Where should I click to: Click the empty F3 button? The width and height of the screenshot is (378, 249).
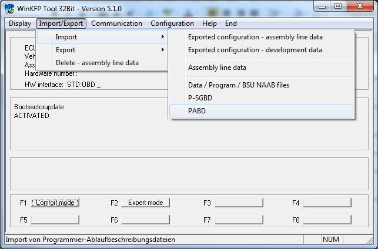[238, 203]
